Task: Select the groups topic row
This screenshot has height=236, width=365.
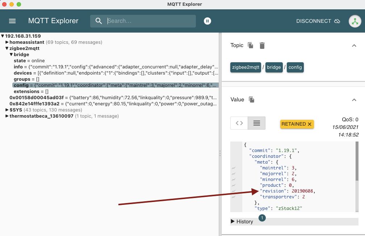Action: coord(26,79)
